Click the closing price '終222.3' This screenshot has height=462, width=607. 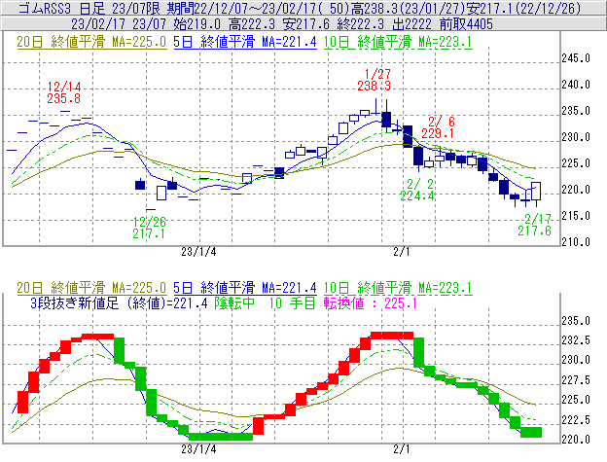point(361,24)
